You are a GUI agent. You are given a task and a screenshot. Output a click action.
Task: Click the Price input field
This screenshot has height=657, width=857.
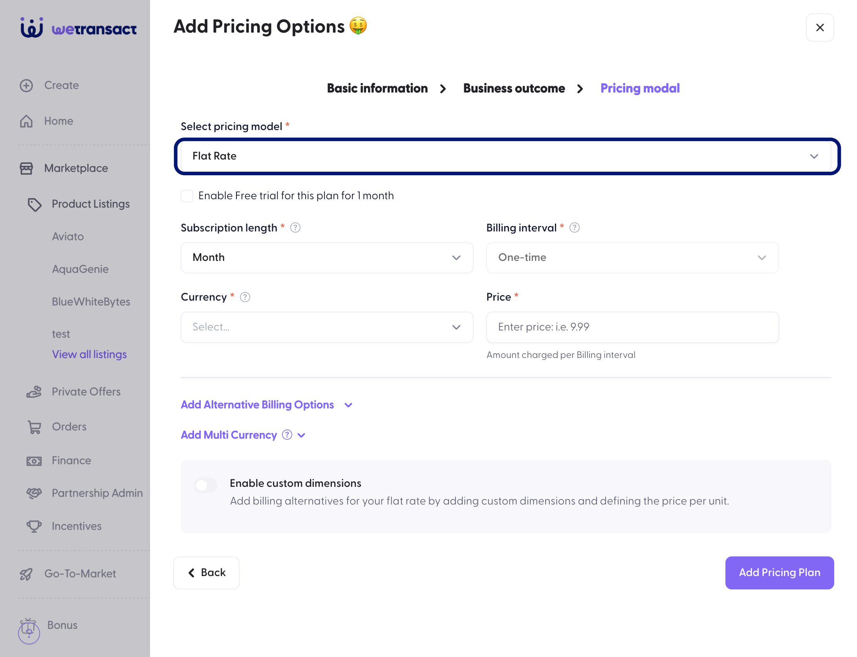pos(632,327)
